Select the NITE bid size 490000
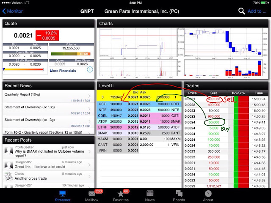The height and width of the screenshot is (203, 271). (x=116, y=110)
